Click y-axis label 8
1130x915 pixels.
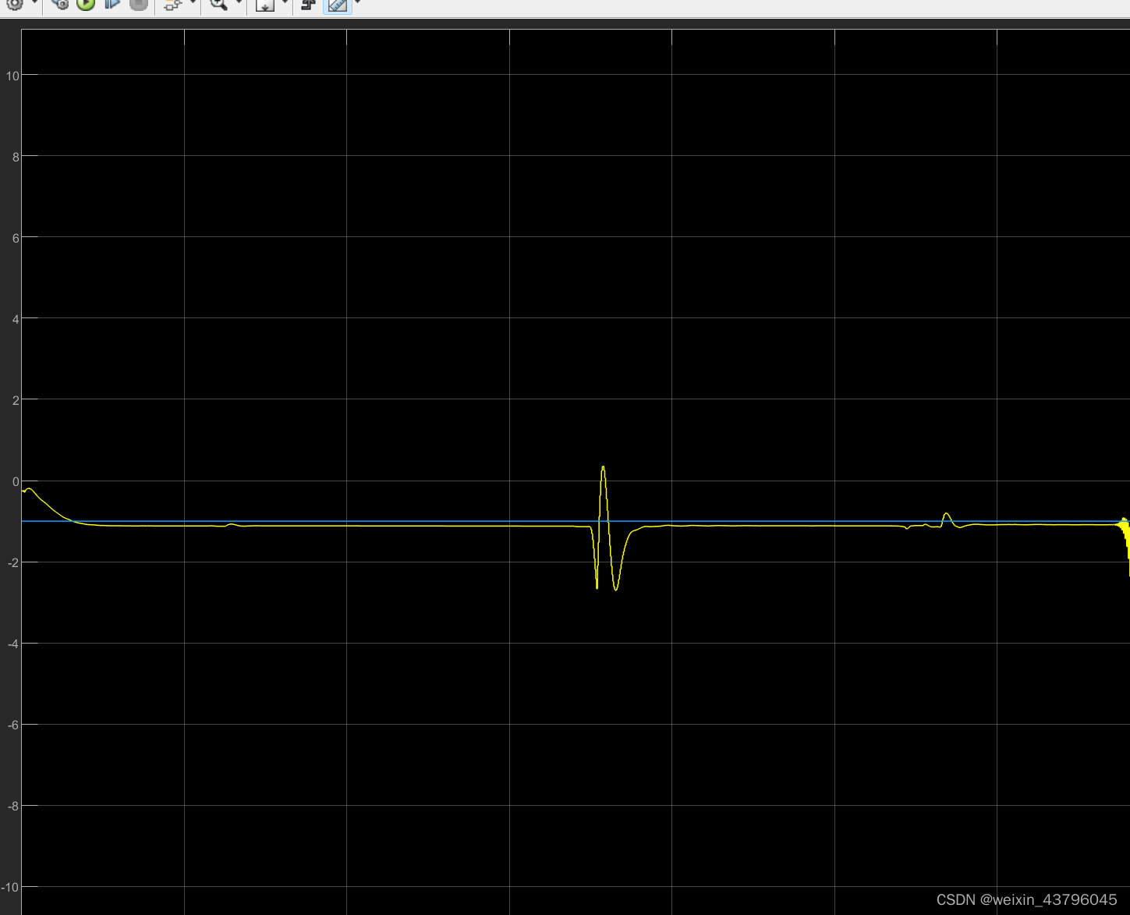tap(16, 157)
